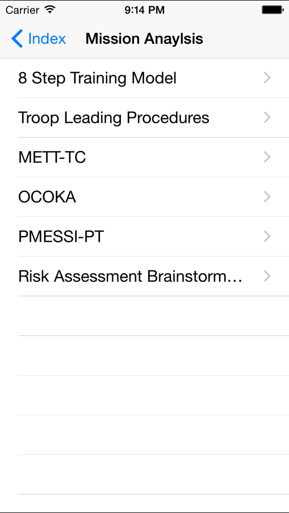This screenshot has height=513, width=289.
Task: Open the OCOKA entry
Action: (x=47, y=197)
